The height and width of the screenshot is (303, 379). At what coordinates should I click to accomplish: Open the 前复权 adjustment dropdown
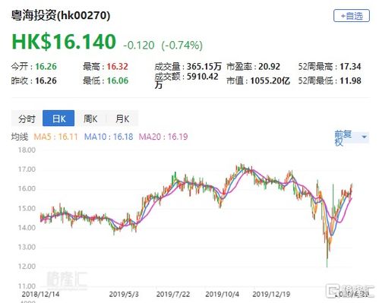(352, 138)
